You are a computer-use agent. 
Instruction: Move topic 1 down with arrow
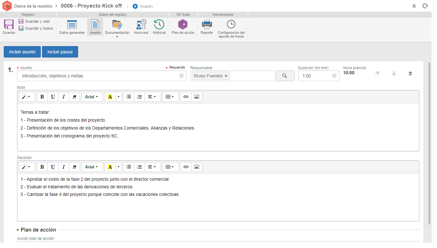tap(394, 73)
